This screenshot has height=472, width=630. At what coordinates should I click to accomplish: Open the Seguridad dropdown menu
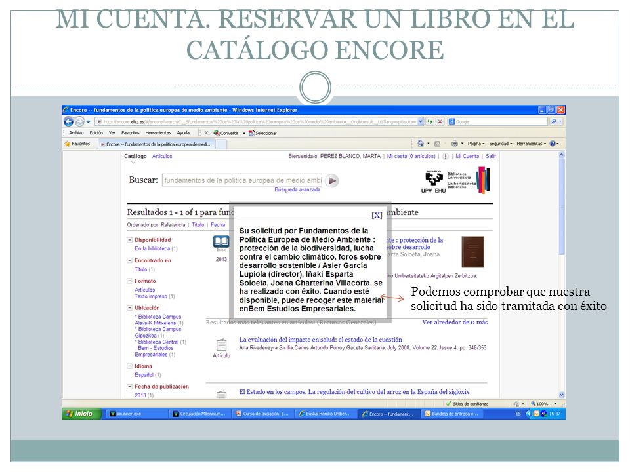(500, 144)
